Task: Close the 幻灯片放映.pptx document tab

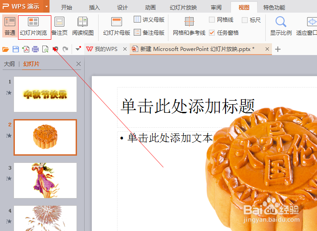Action: pyautogui.click(x=267, y=49)
